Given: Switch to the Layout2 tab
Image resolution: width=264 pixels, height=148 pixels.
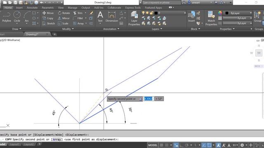Looking at the screenshot, I should [28, 144].
